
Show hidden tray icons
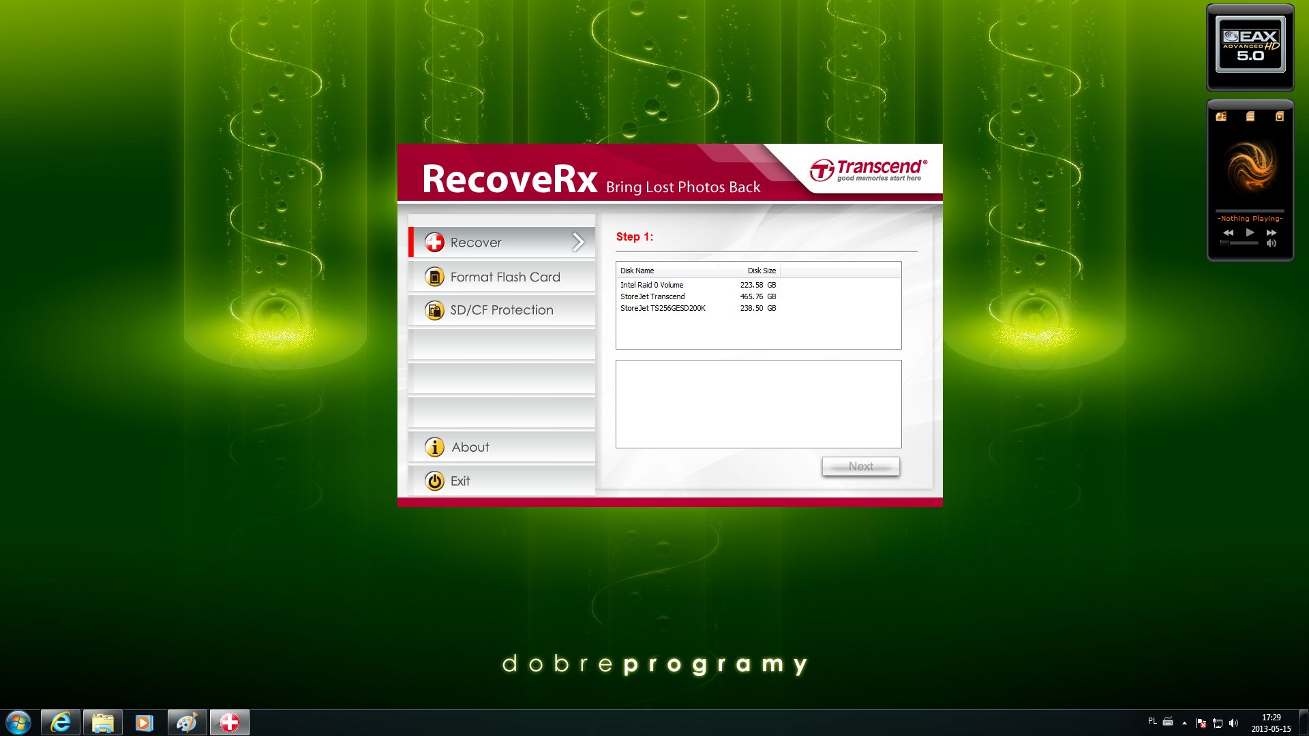click(1184, 723)
